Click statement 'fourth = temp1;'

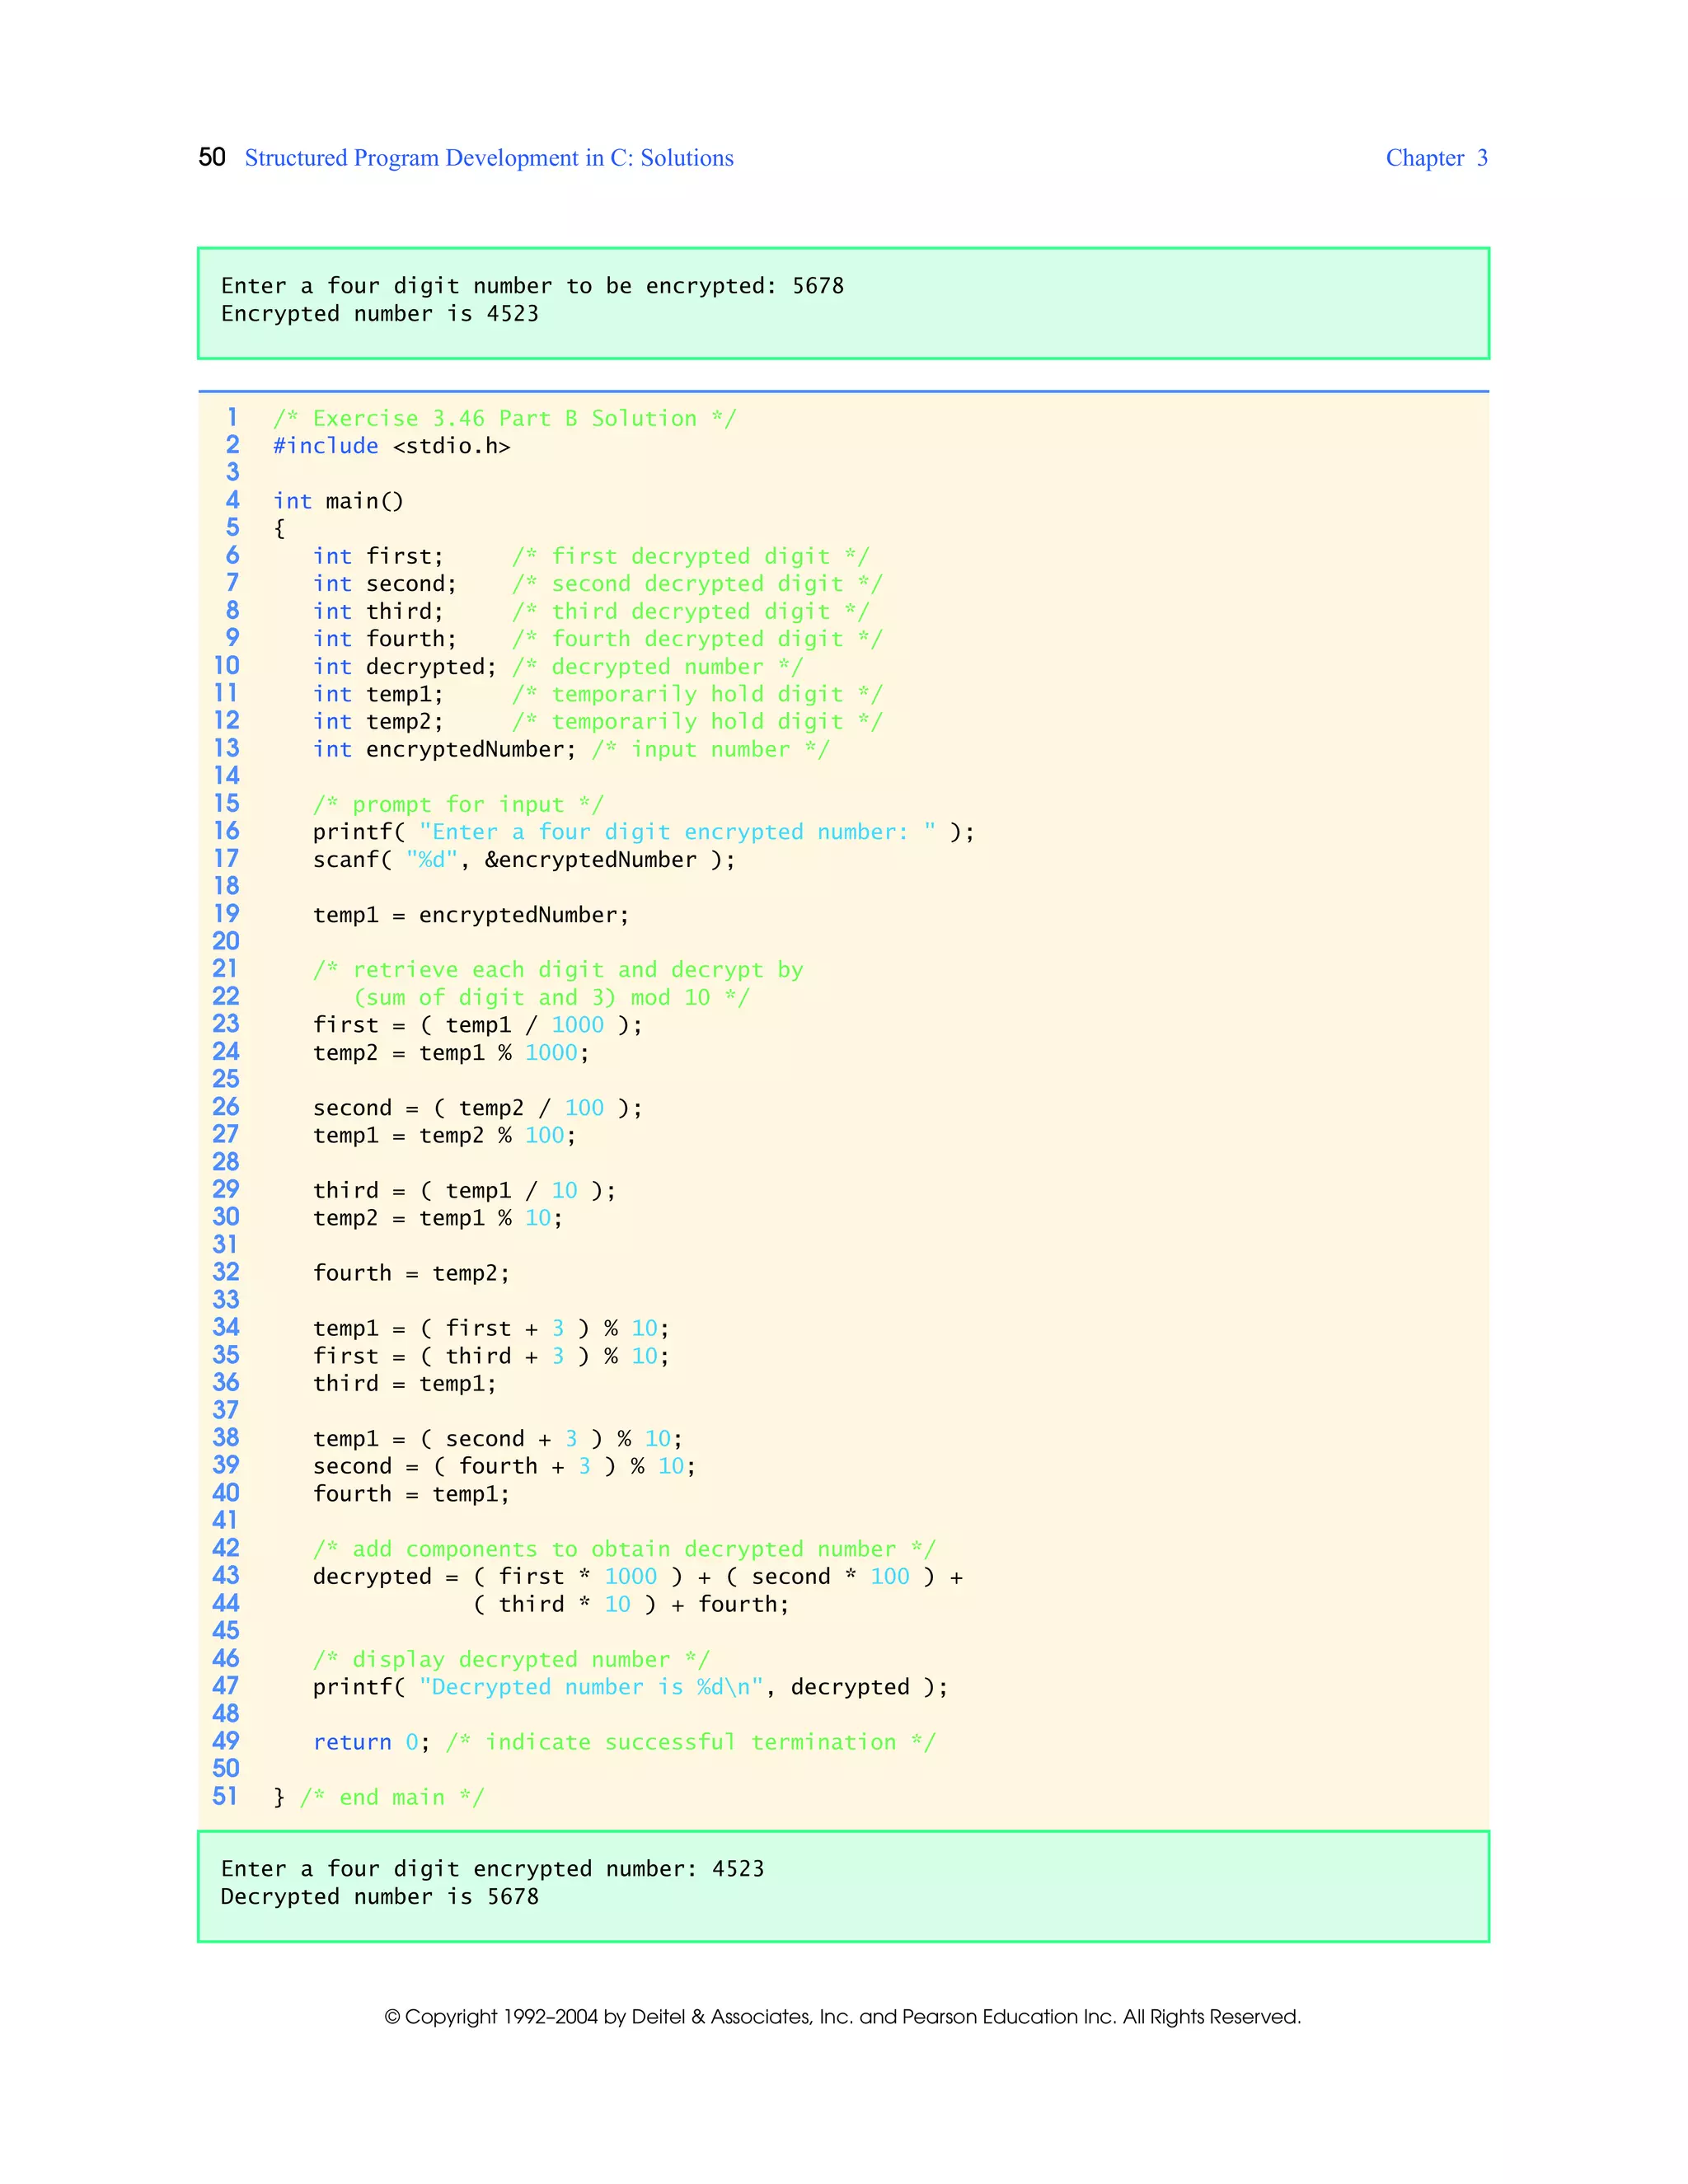pos(411,1494)
